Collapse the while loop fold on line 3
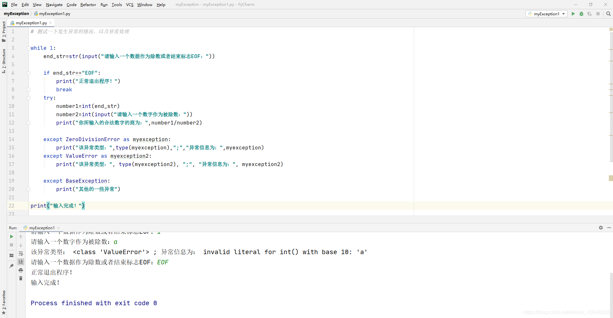Image resolution: width=613 pixels, height=318 pixels. [x=28, y=48]
